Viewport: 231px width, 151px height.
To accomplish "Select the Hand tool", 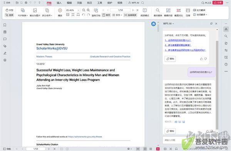I will tap(9, 10).
